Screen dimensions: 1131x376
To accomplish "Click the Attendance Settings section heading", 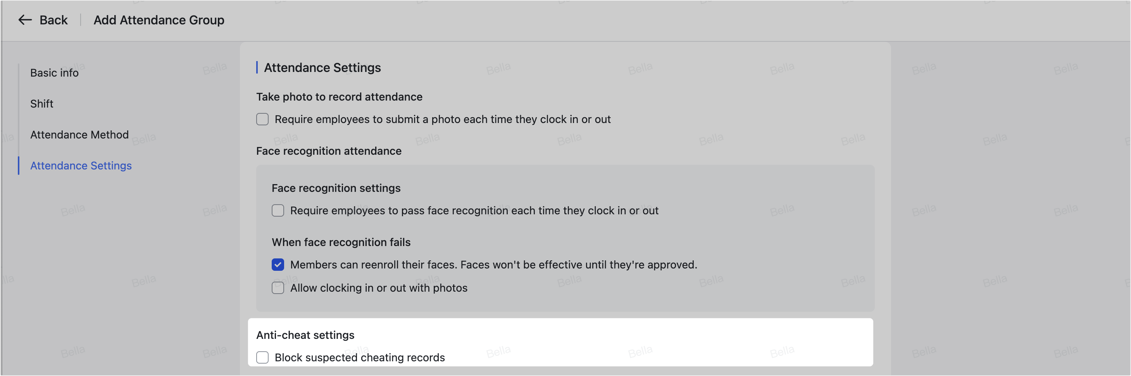I will pos(322,67).
